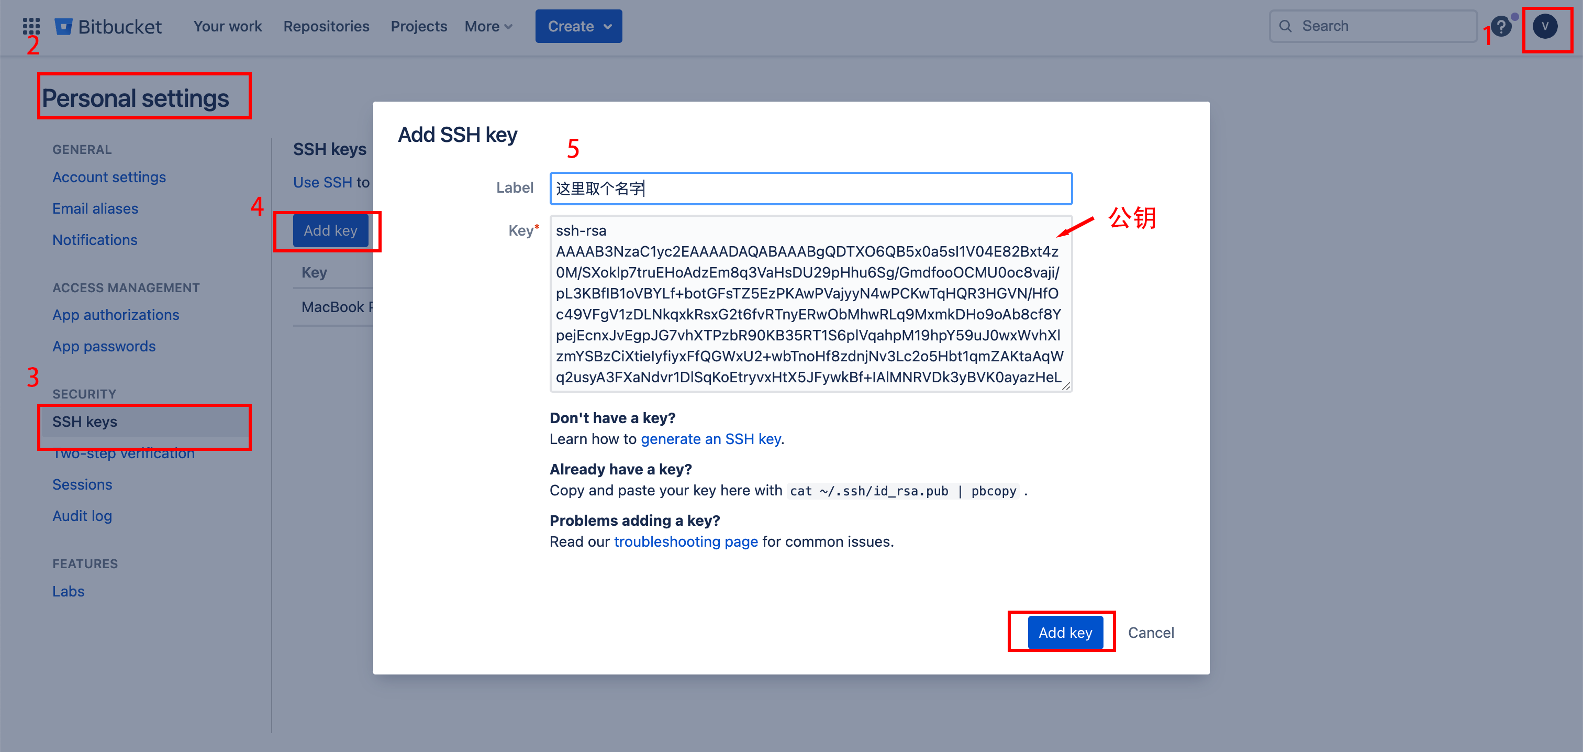Click into the Label text field
1583x752 pixels.
pos(810,188)
